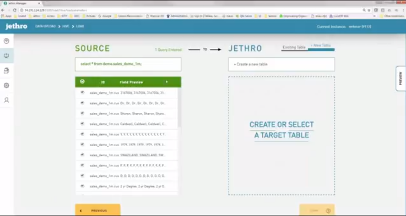The width and height of the screenshot is (406, 216).
Task: Toggle the select-all check in the green header
Action: 83,81
